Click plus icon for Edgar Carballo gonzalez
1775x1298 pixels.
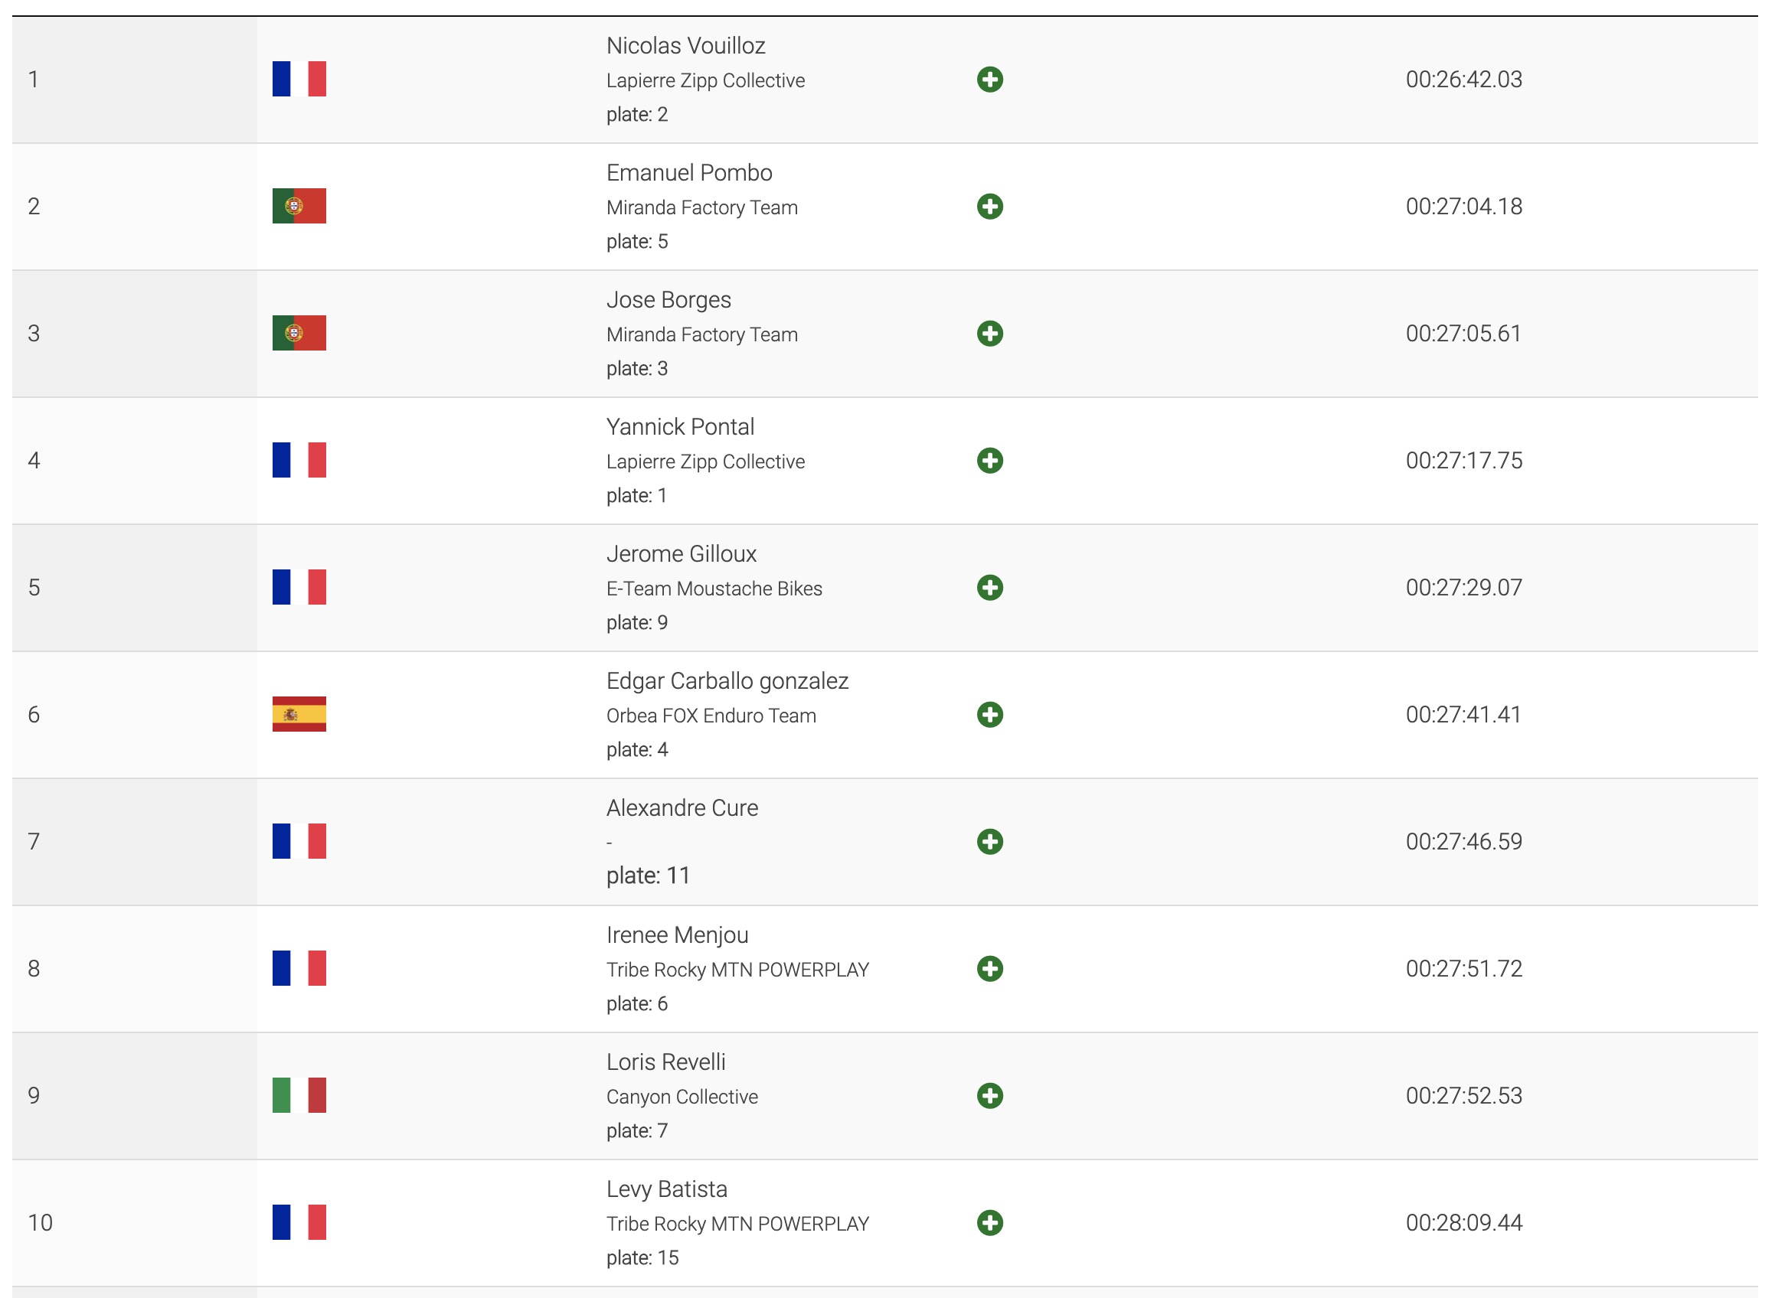[x=989, y=714]
